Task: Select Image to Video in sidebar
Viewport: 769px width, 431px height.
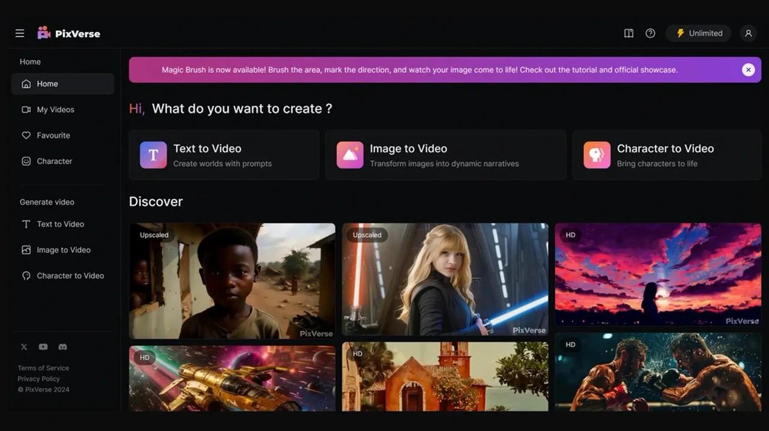Action: (62, 250)
